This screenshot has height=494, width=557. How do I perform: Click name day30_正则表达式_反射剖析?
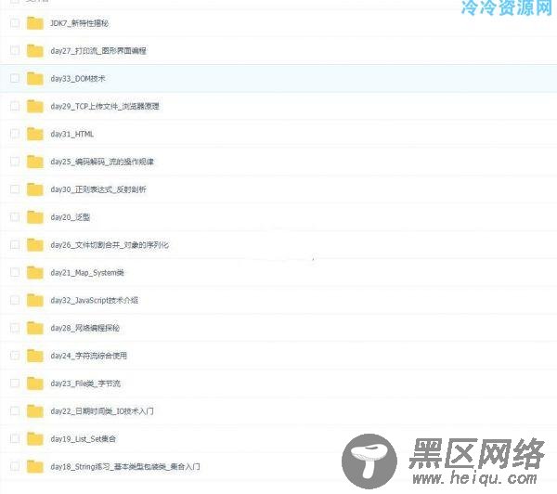(x=98, y=189)
